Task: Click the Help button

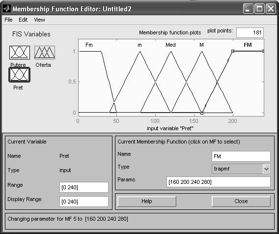Action: coord(147,201)
